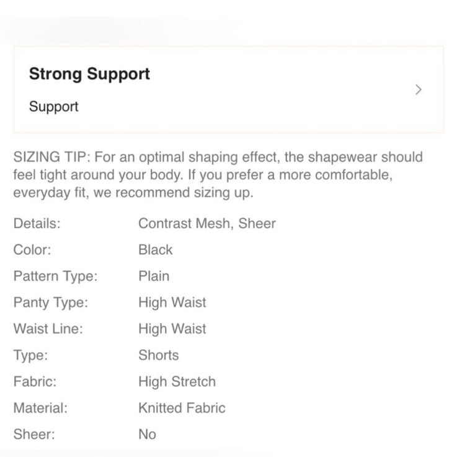
Task: Select the Support subtitle text
Action: point(53,107)
